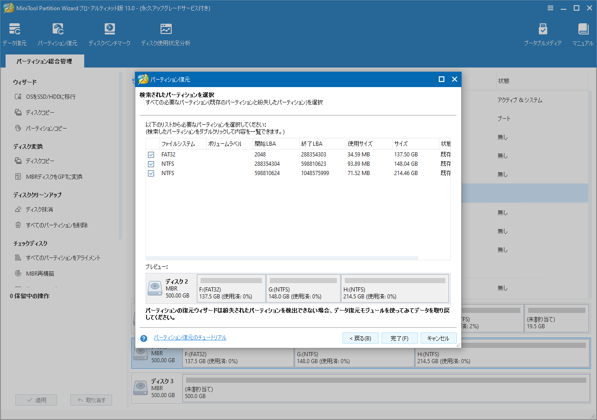
Task: Open the マニュアル icon
Action: click(583, 34)
